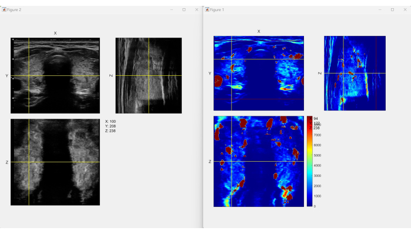
Task: Click the colorbar tick label 7000
Action: [317, 135]
